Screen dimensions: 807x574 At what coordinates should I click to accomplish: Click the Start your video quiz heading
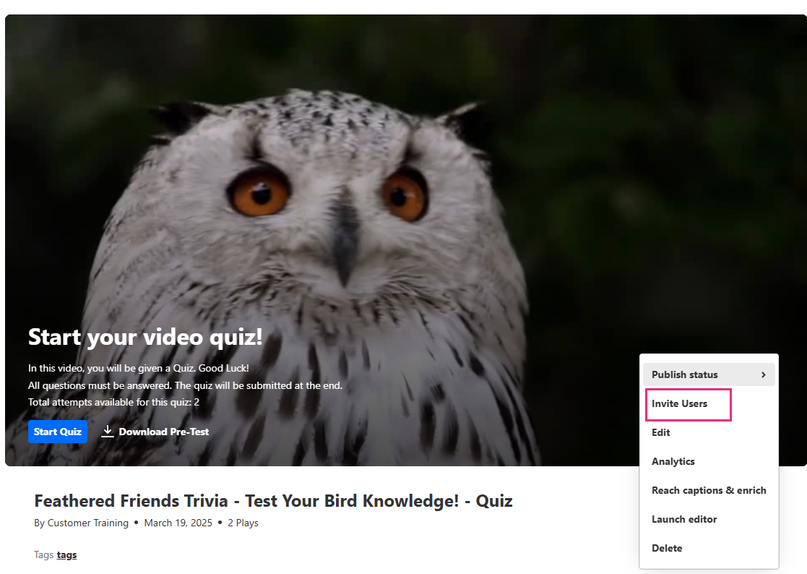click(x=145, y=337)
